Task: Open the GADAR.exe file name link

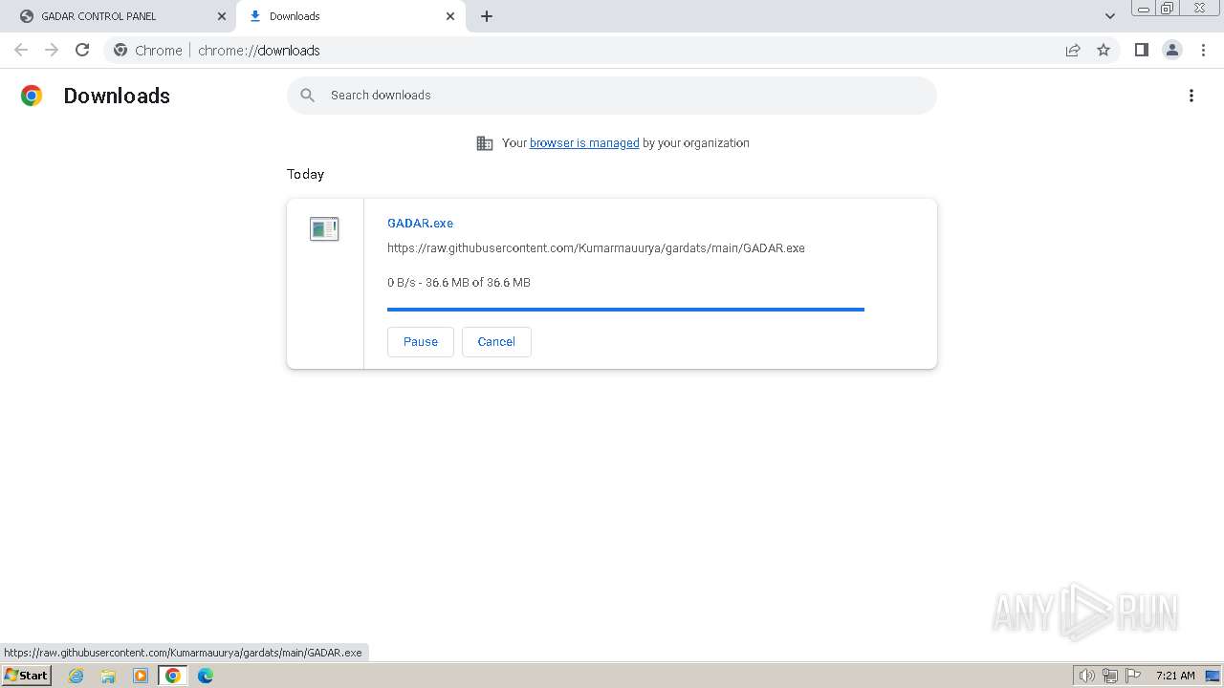Action: pos(420,223)
